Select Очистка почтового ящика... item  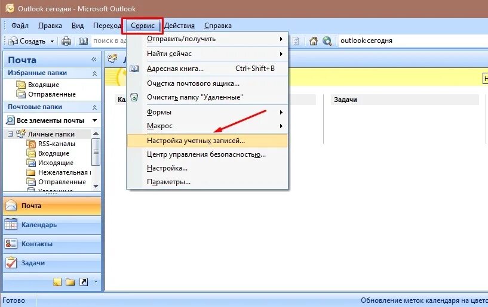207,83
